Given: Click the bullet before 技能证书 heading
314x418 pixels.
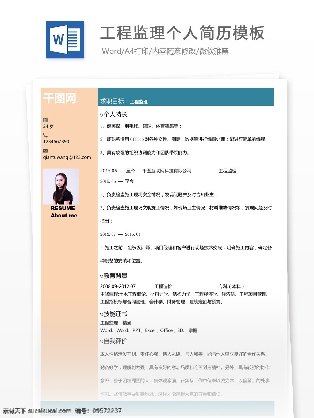Looking at the screenshot, I should (101, 314).
